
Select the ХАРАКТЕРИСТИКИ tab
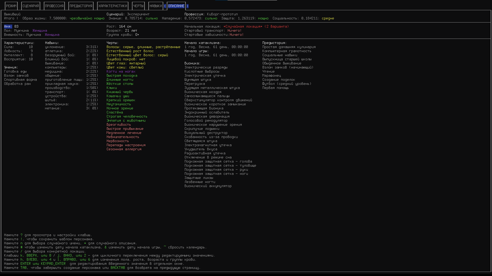click(113, 6)
